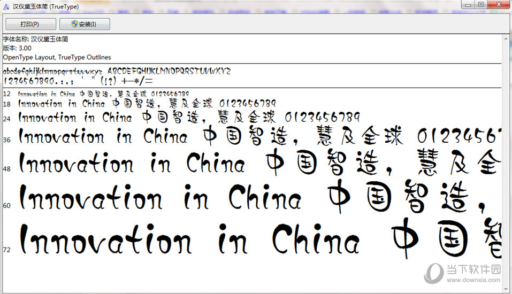Click the scrollbar up arrow
Screen dimensions: 512x294
coord(506,38)
